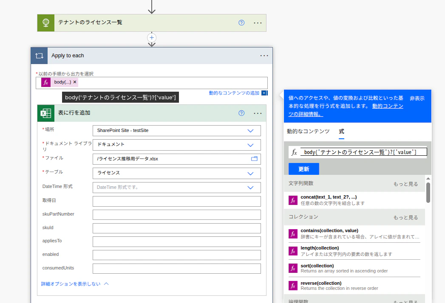
Task: Select the sort(collection) function
Action: click(x=354, y=269)
